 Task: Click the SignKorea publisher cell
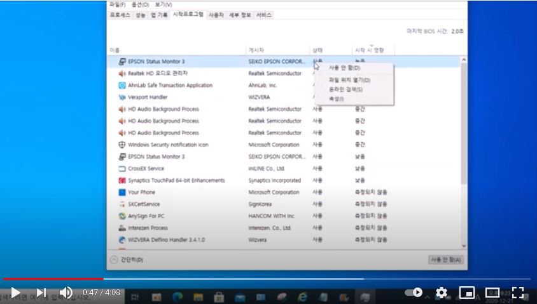pyautogui.click(x=260, y=204)
